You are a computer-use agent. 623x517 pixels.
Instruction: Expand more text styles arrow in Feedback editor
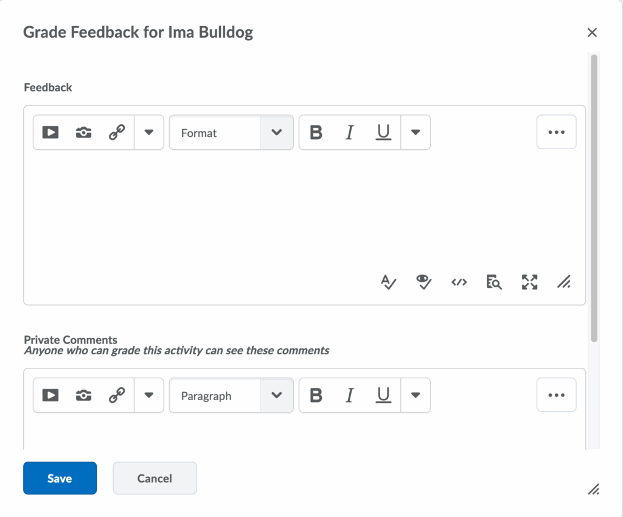416,133
